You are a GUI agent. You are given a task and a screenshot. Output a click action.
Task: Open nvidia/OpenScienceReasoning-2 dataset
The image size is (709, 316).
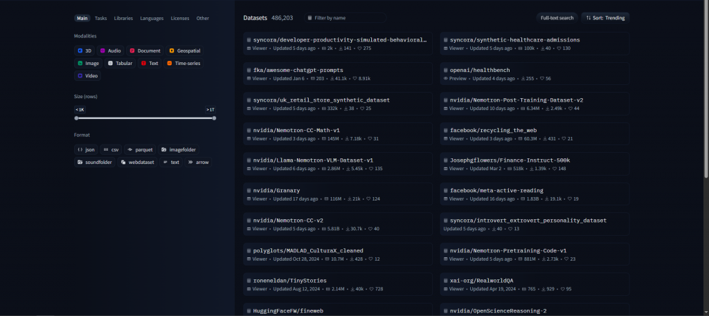tap(535, 310)
